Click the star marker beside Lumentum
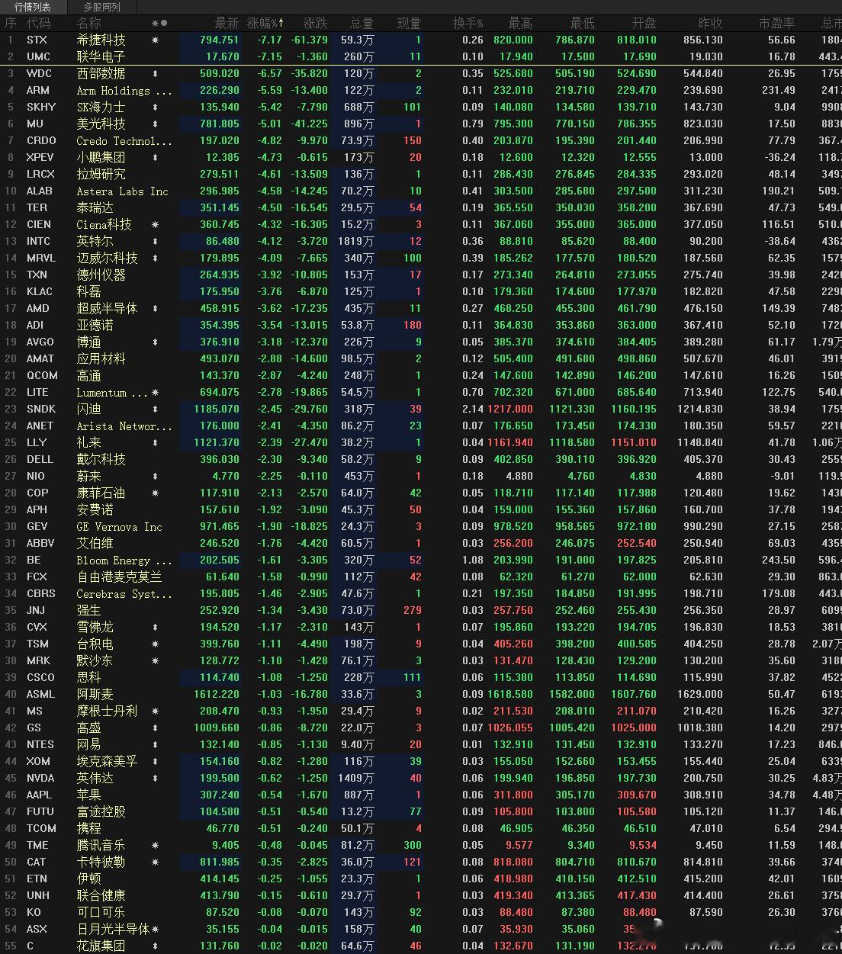This screenshot has width=842, height=954. pos(156,392)
